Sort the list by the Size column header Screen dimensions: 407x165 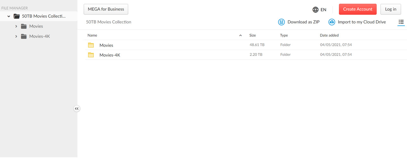252,35
